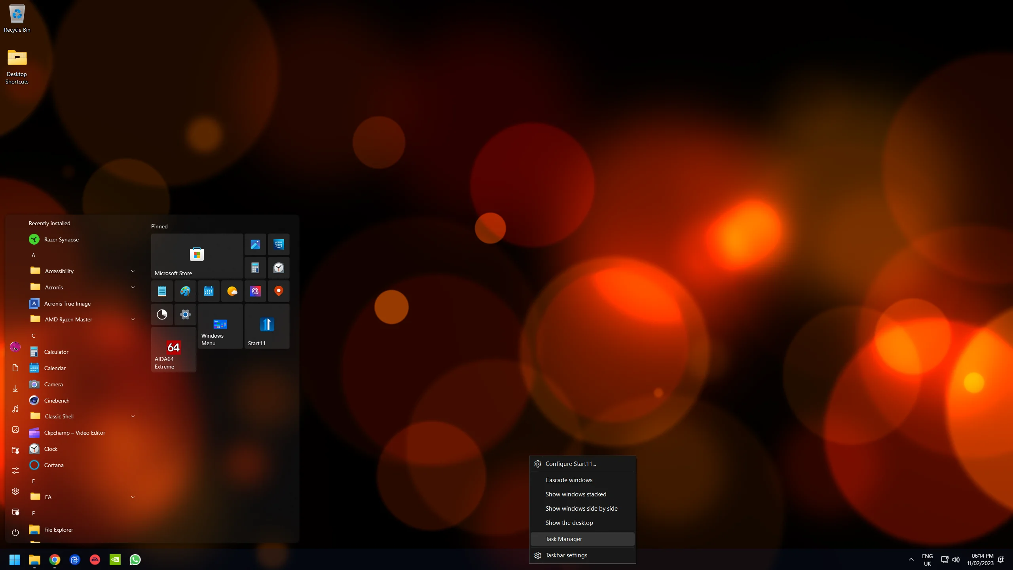1013x570 pixels.
Task: Open the clock and date in taskbar
Action: tap(980, 559)
